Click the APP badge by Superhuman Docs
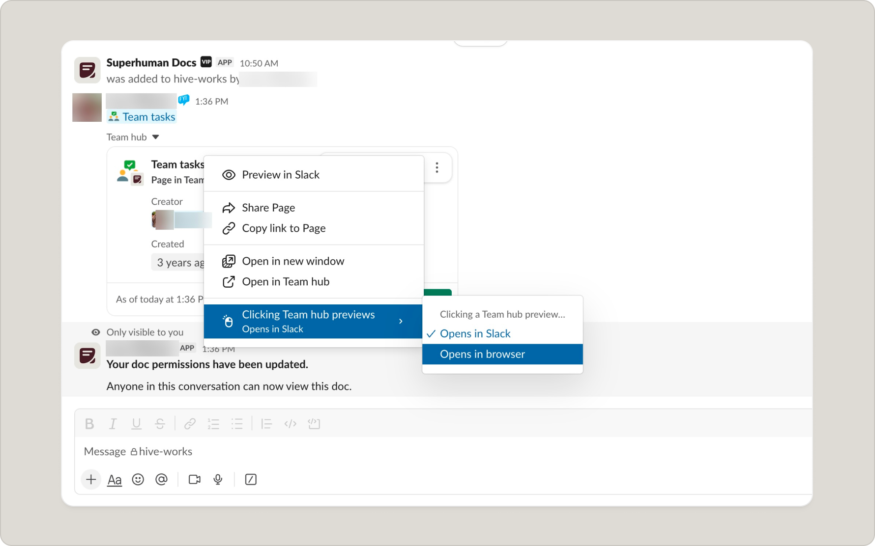Viewport: 875px width, 546px height. point(225,62)
